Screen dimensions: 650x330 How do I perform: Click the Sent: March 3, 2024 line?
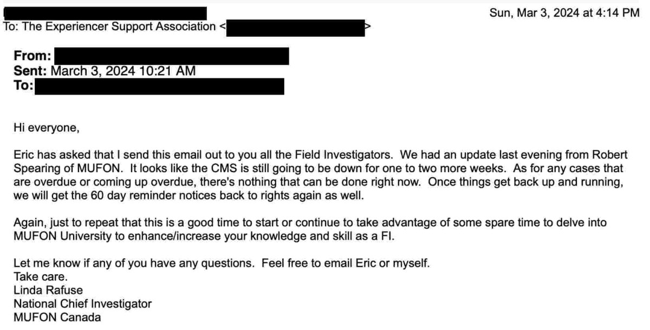coord(105,71)
